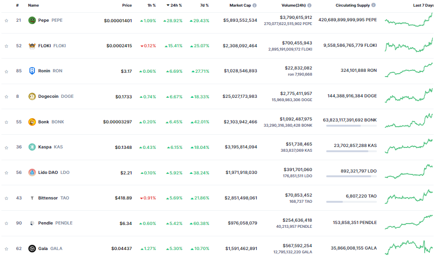Image resolution: width=444 pixels, height=259 pixels.
Task: Click Pepe volume $3,790,615,912
Action: pyautogui.click(x=296, y=17)
